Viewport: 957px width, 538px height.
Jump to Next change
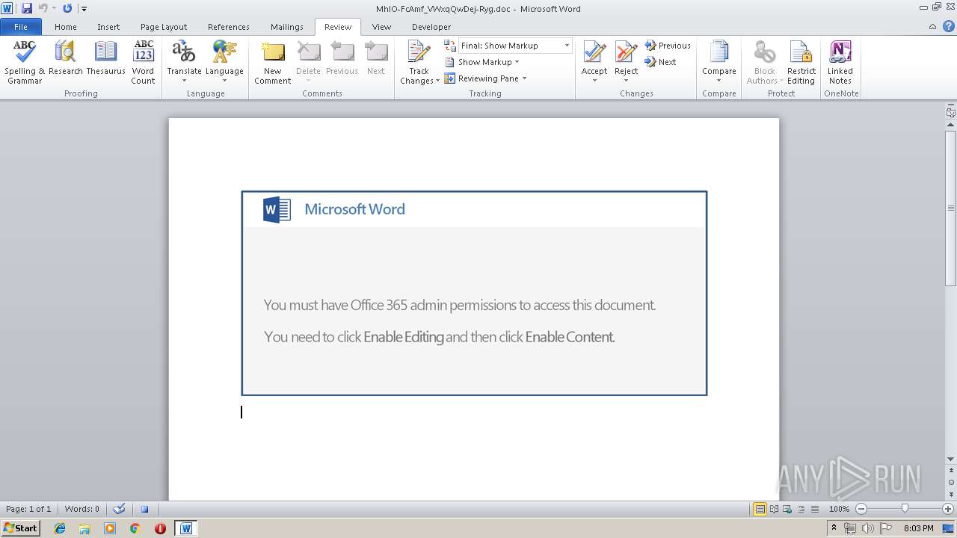click(x=661, y=62)
